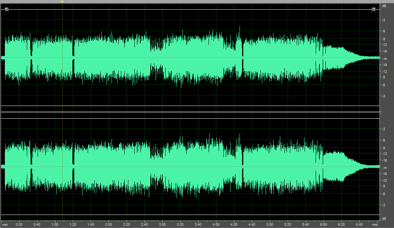Click the 1:00 mark on time ruler
394x228 pixels.
click(55, 225)
